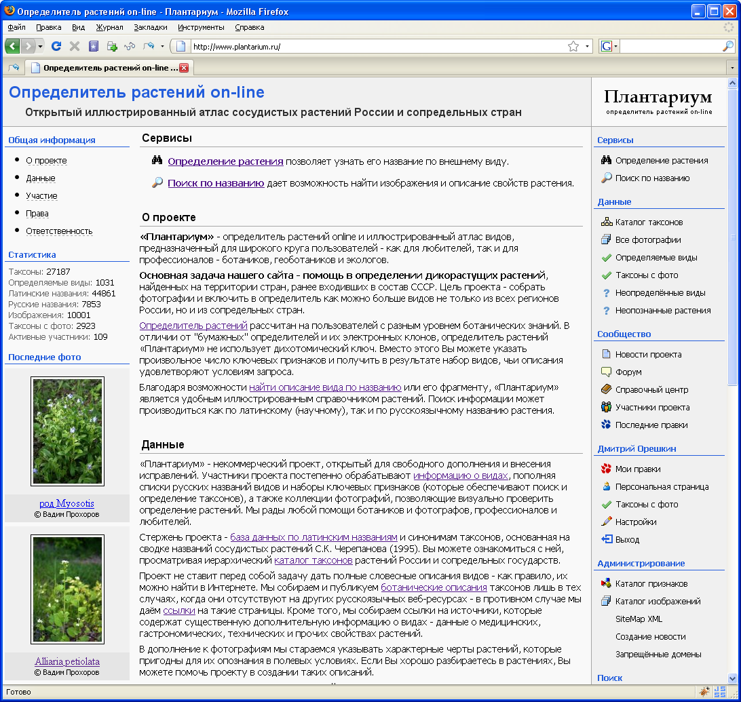Screen dimensions: 741x702
Task: Click question mark icon beside Неопознанные растения
Action: tap(607, 311)
